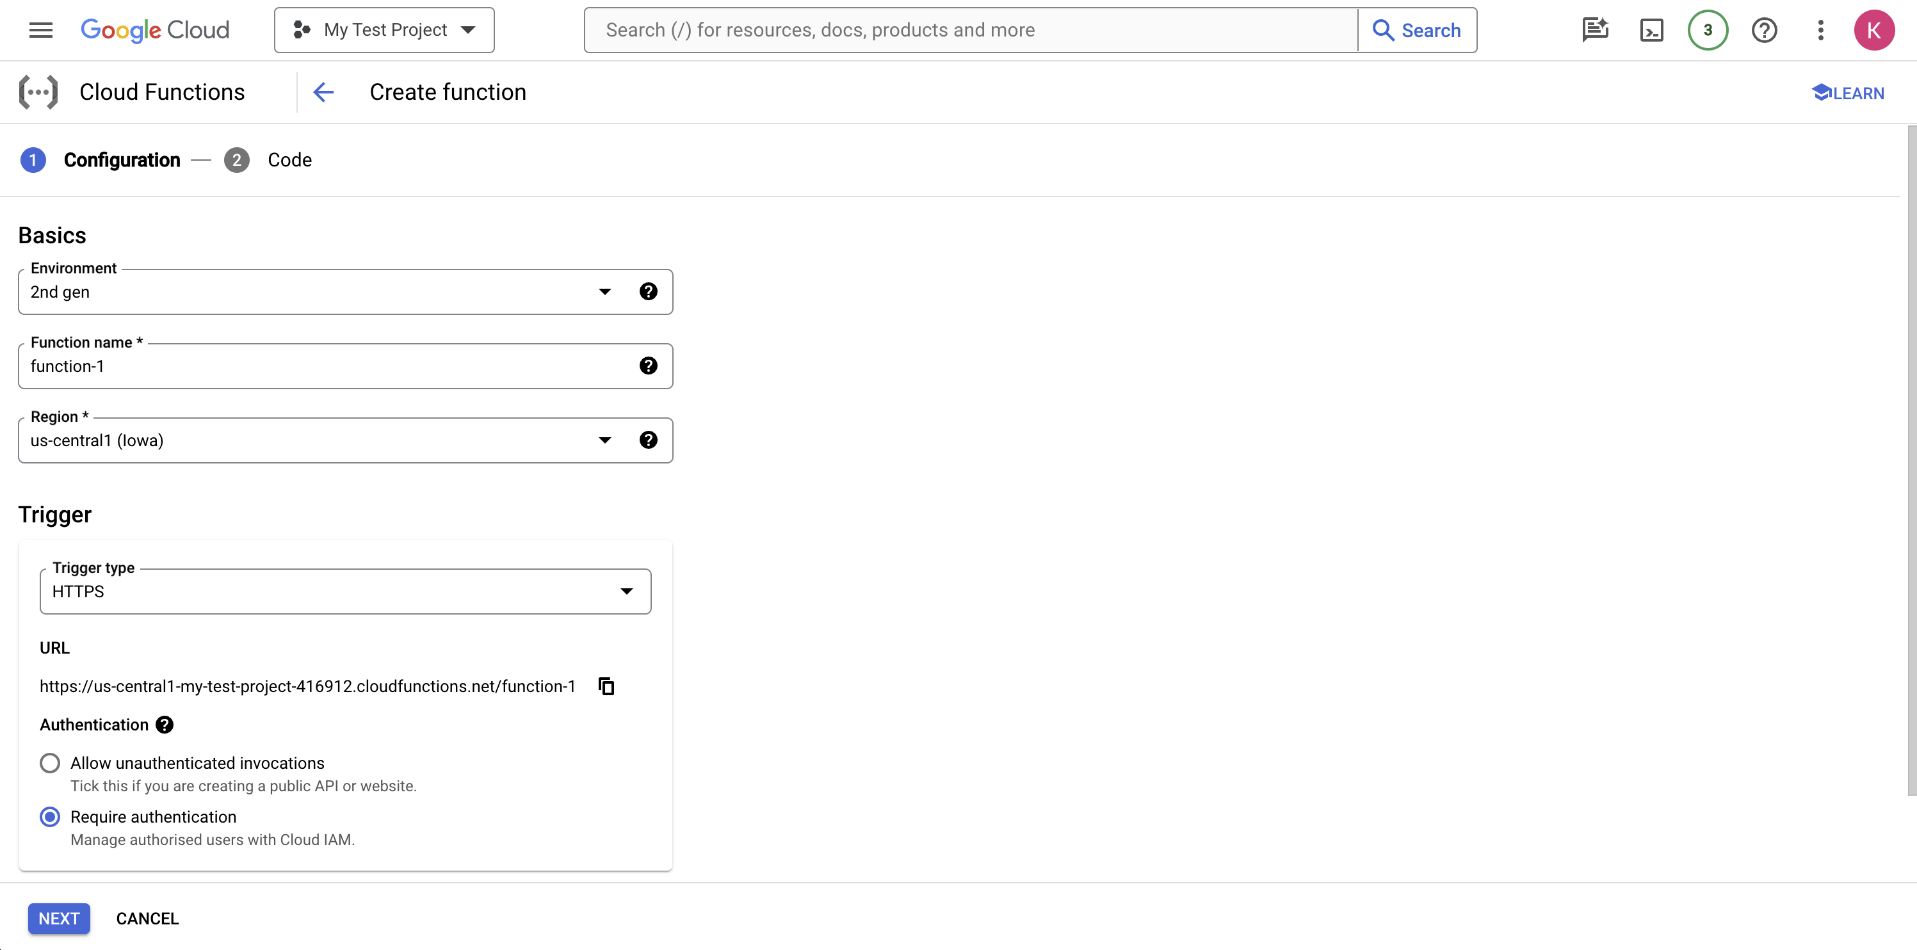The height and width of the screenshot is (950, 1917).
Task: Click the help icon next to Function name
Action: point(651,366)
